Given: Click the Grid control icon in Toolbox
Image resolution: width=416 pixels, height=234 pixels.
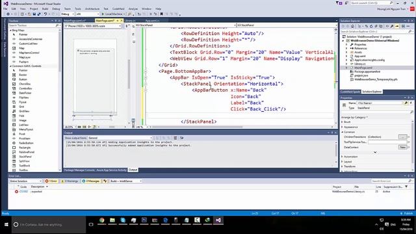Looking at the screenshot, I should point(14,107).
